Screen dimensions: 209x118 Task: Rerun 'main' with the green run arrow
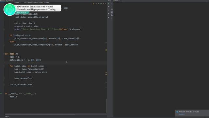click(x=109, y=4)
